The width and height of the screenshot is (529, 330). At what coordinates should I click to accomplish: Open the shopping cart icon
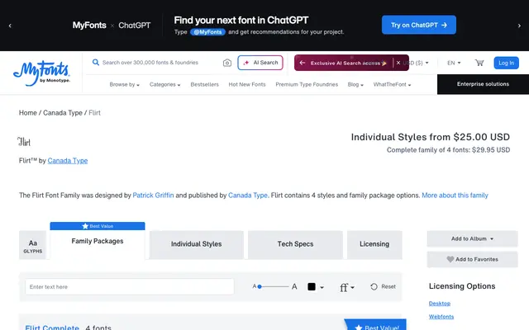[479, 63]
